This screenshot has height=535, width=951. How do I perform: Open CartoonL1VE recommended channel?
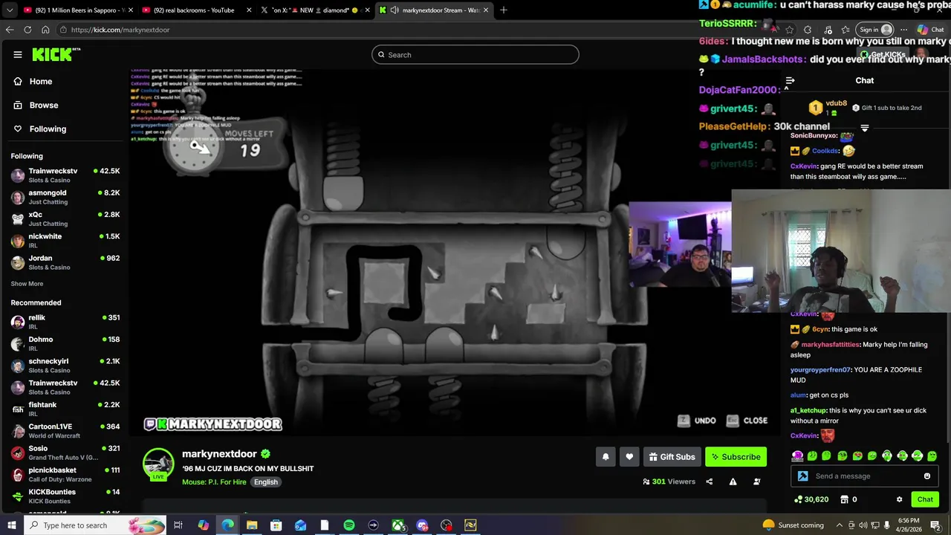[65, 430]
